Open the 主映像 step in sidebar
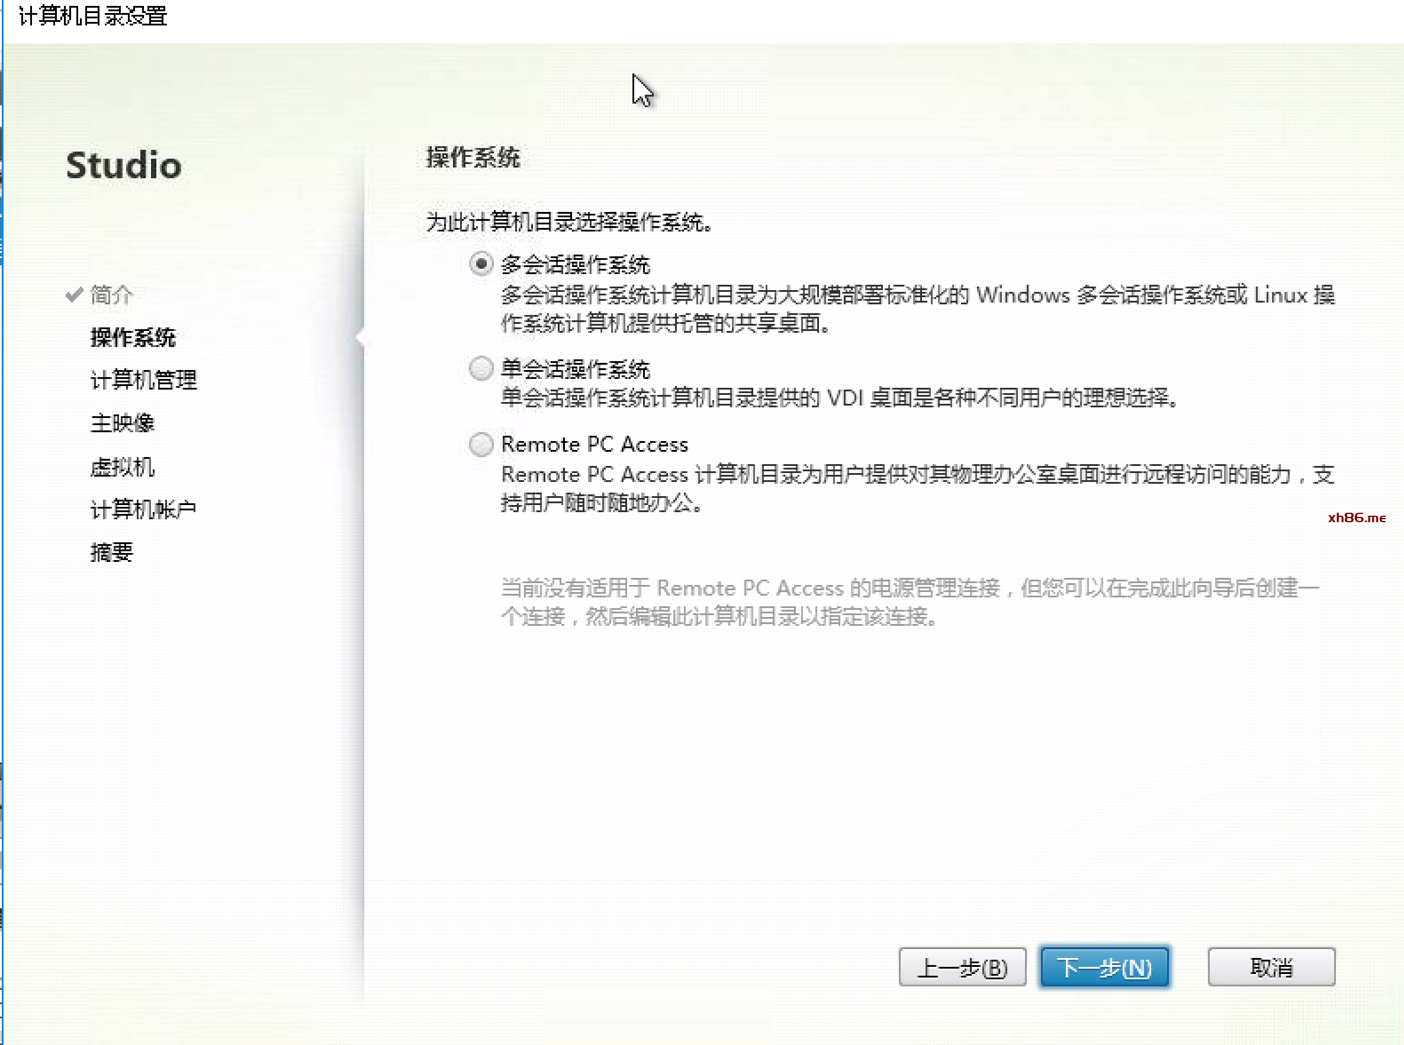Image resolution: width=1404 pixels, height=1045 pixels. coord(122,423)
